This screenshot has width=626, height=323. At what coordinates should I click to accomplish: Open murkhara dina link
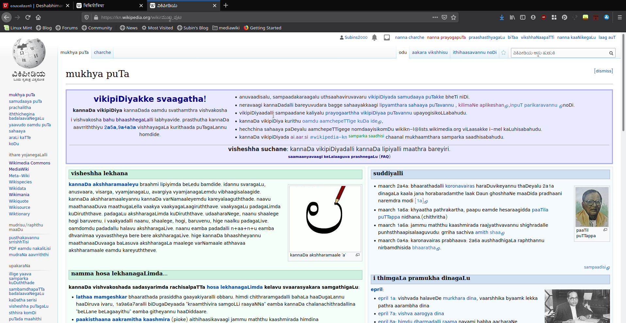459,298
